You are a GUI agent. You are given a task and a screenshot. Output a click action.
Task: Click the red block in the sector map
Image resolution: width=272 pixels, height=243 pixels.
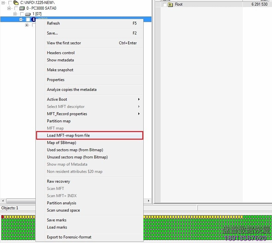pyautogui.click(x=3, y=216)
